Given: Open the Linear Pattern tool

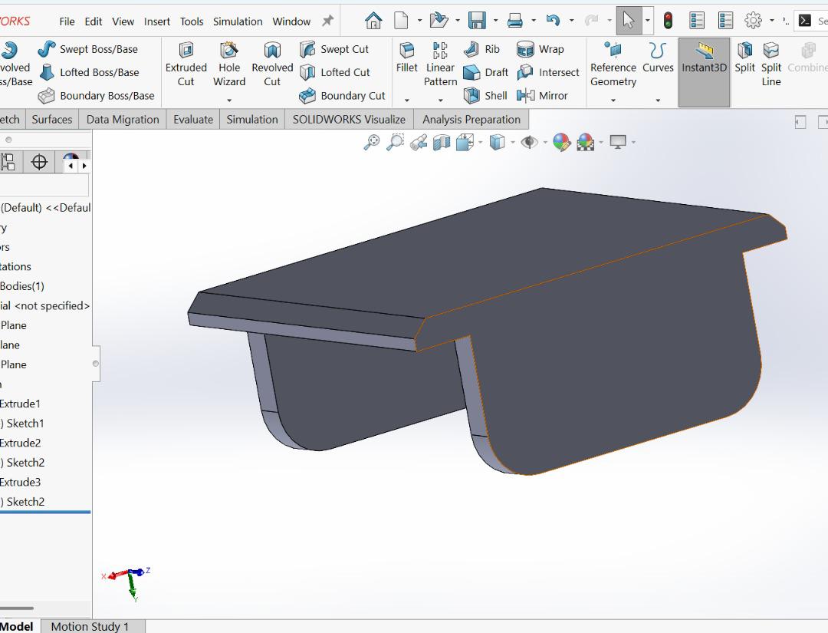Looking at the screenshot, I should coord(440,64).
